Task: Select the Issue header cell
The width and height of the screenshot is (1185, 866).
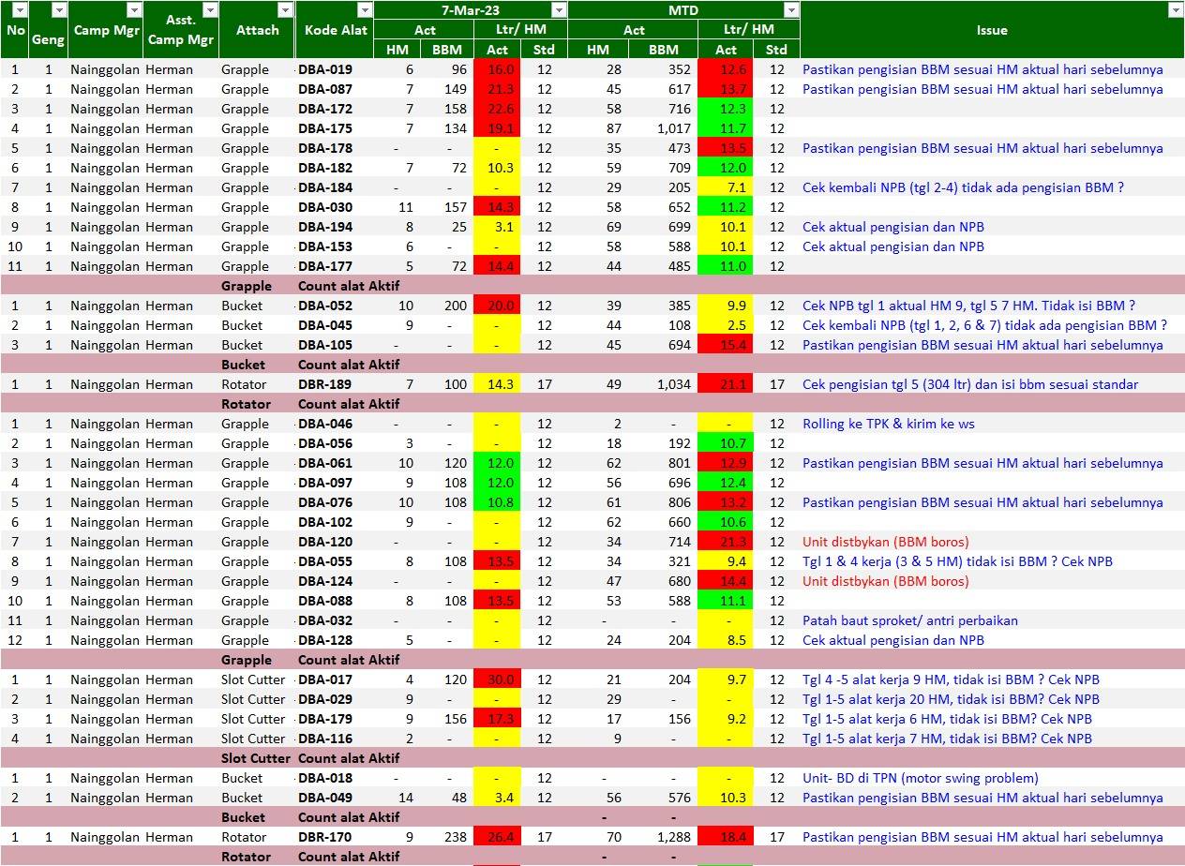Action: pyautogui.click(x=992, y=30)
